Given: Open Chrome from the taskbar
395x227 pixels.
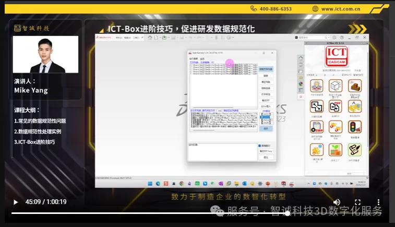Looking at the screenshot, I should coord(182,184).
